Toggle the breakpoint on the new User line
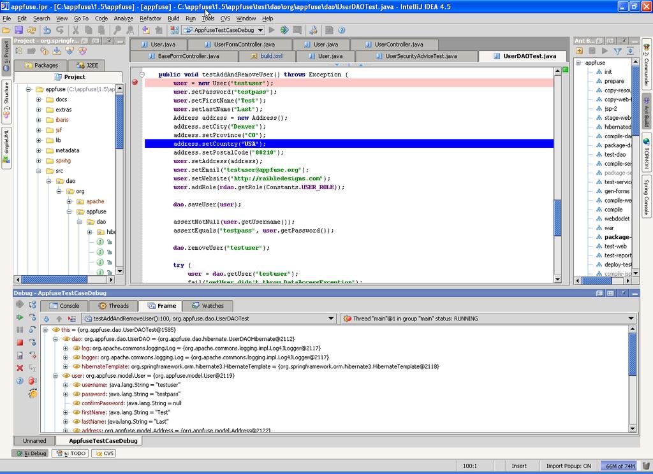 pyautogui.click(x=135, y=82)
